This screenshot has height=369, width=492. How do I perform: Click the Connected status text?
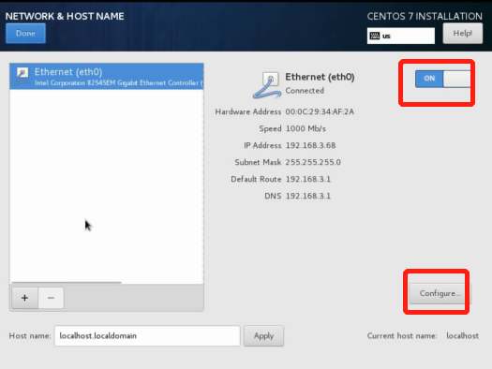[x=305, y=91]
